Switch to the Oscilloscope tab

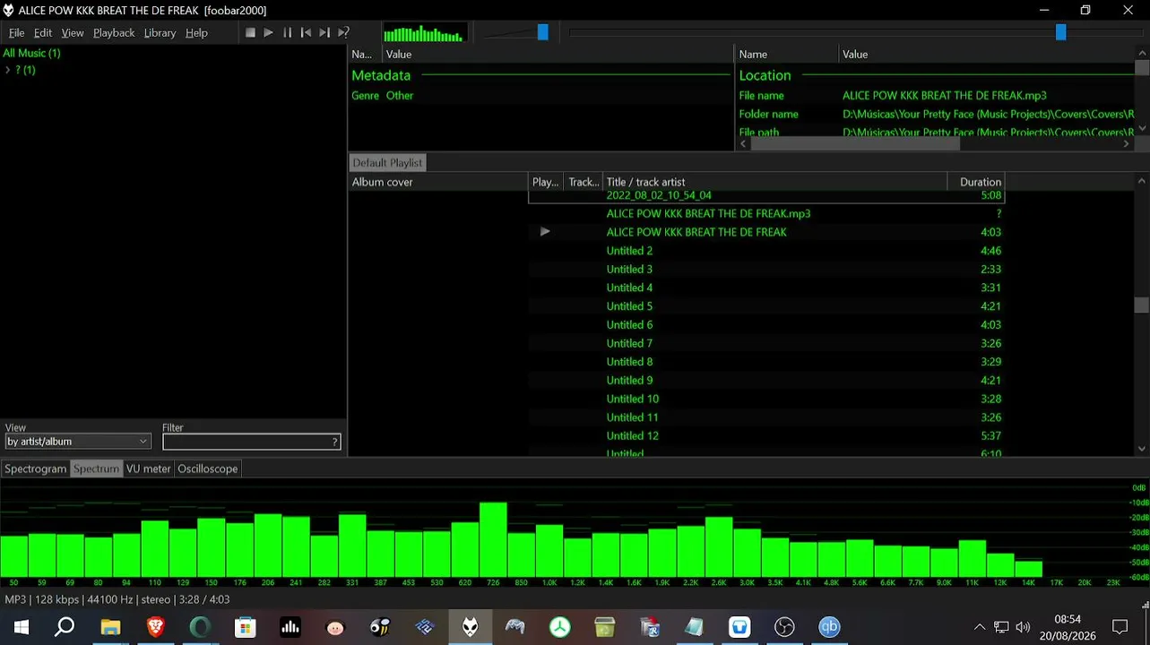[x=208, y=469]
